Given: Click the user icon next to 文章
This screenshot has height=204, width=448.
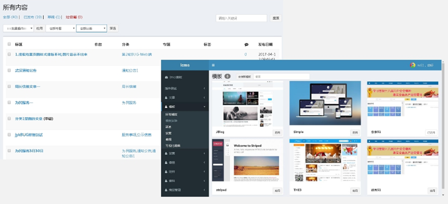Looking at the screenshot, I should click(166, 97).
